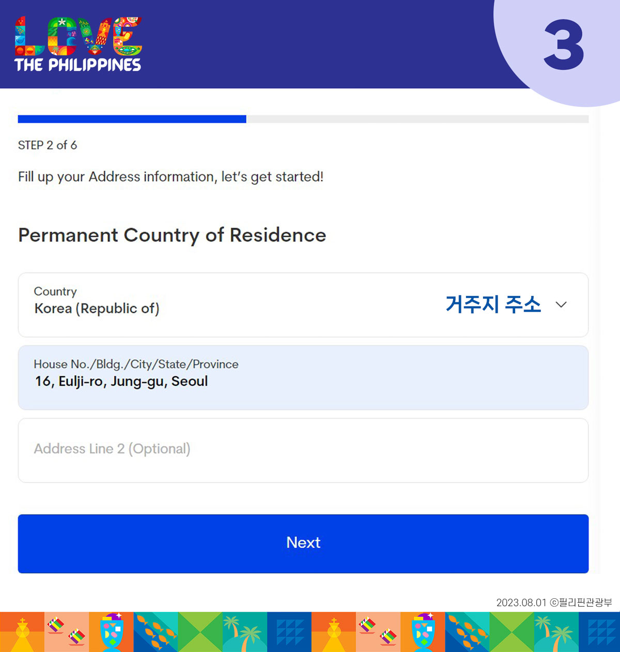
Task: Click the first dark blue grid tile
Action: [289, 632]
